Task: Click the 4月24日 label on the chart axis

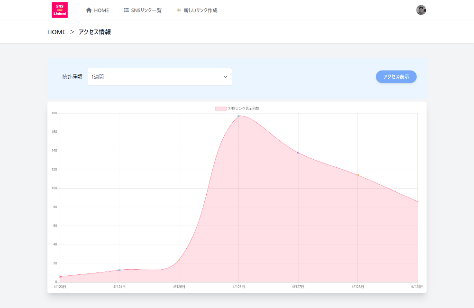Action: coord(119,286)
